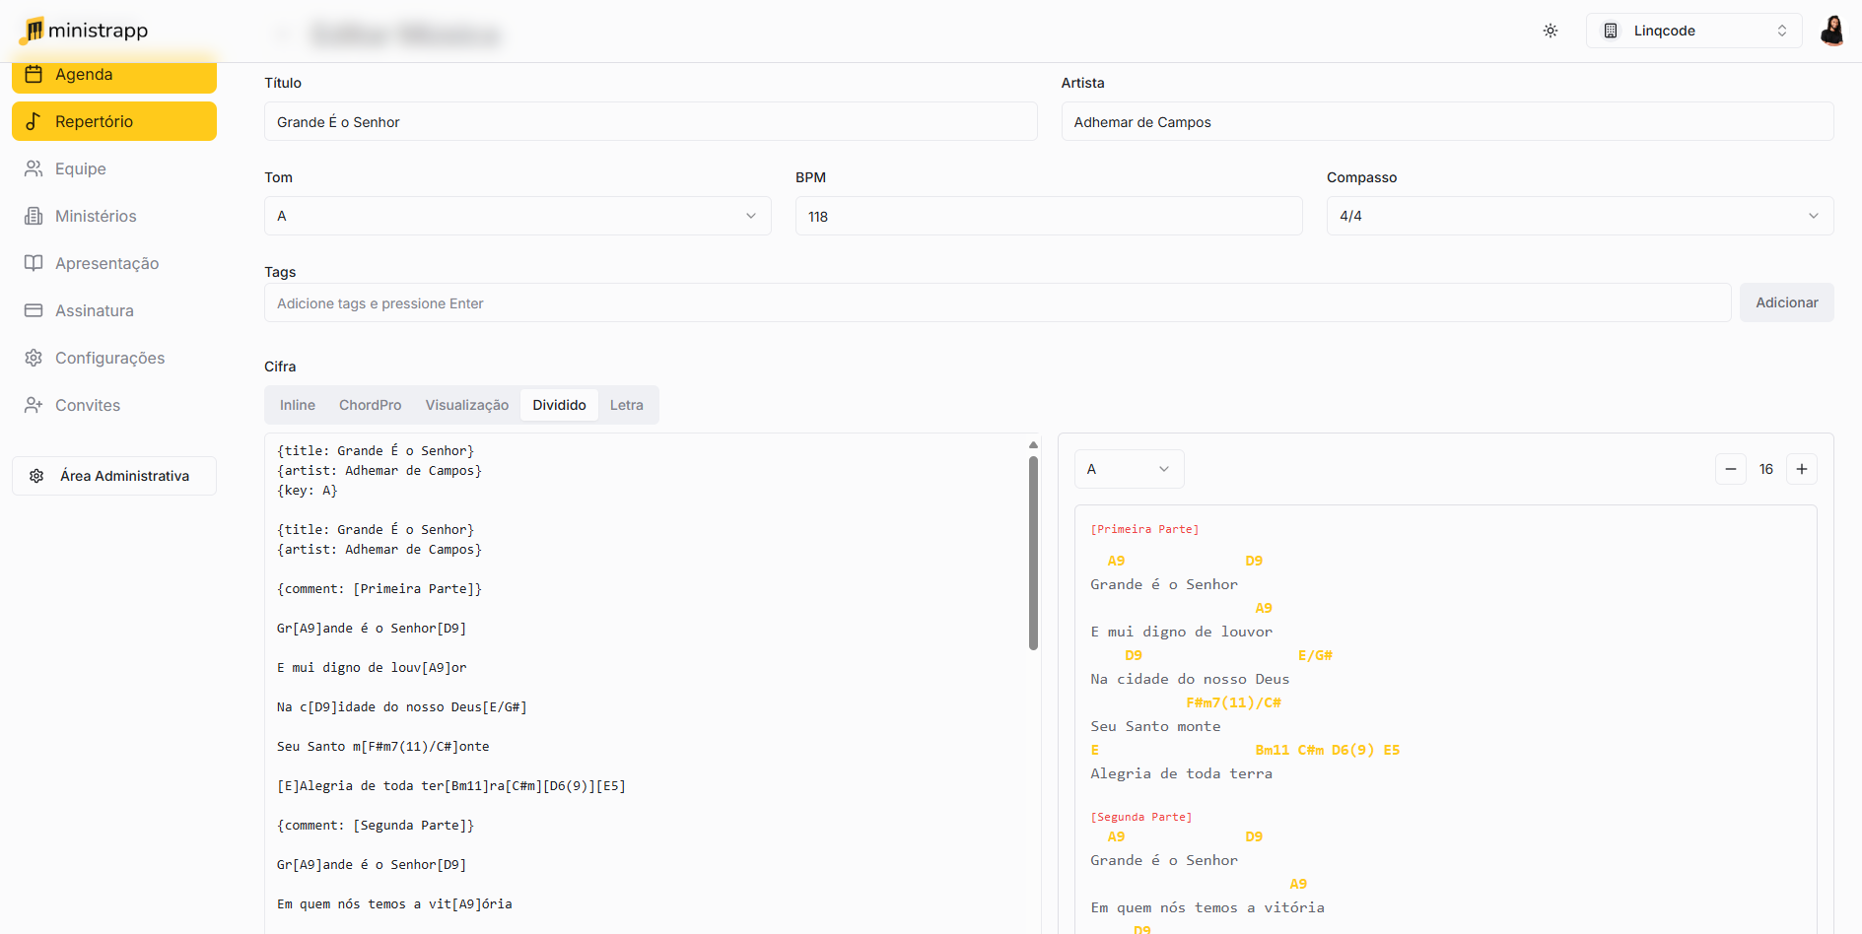This screenshot has height=934, width=1862.
Task: Open Configurações settings
Action: click(109, 358)
